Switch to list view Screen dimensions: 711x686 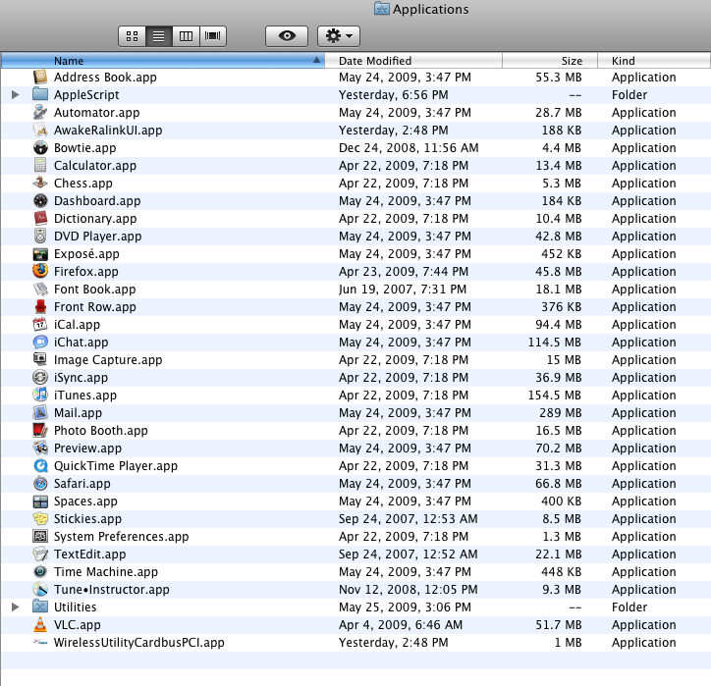point(159,36)
